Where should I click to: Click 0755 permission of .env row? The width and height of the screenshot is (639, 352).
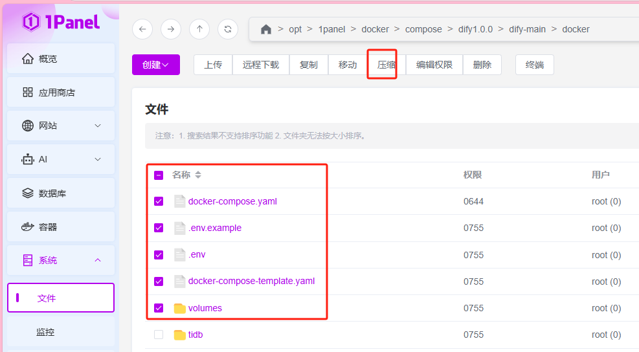click(473, 255)
